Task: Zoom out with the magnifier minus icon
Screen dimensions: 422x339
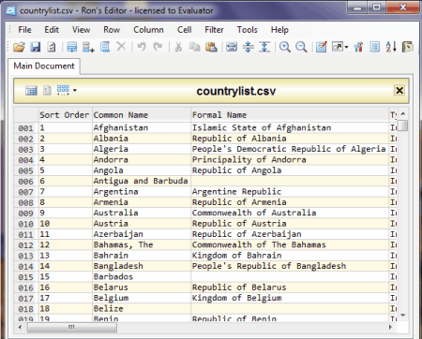Action: tap(301, 47)
